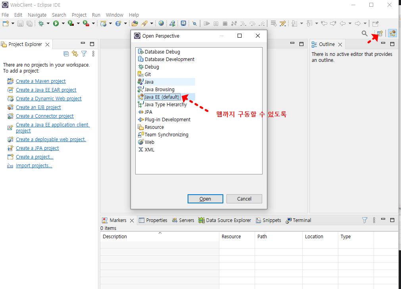The width and height of the screenshot is (401, 289).
Task: Click the Step Into icon
Action: [x=243, y=23]
